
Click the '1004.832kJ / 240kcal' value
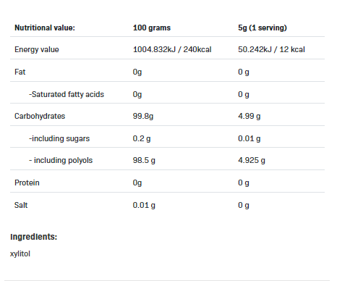point(172,49)
